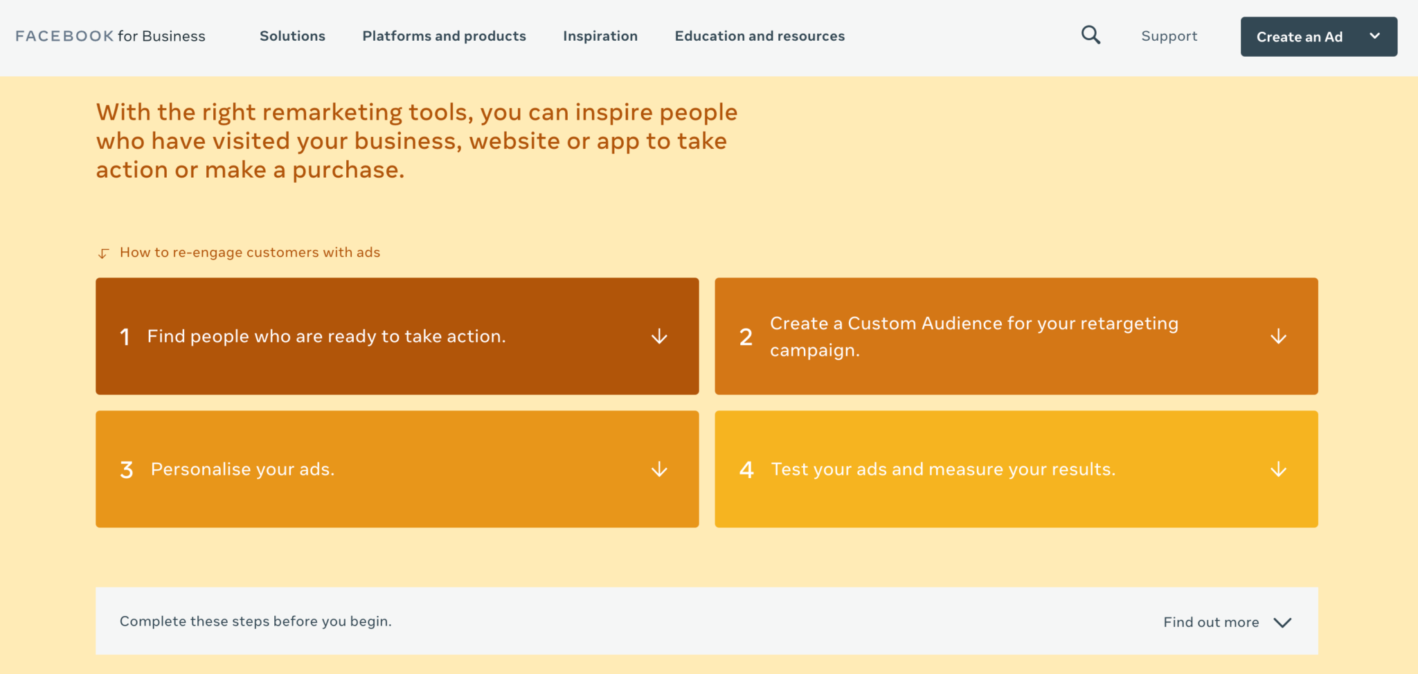Select the Inspiration navigation item

(600, 36)
